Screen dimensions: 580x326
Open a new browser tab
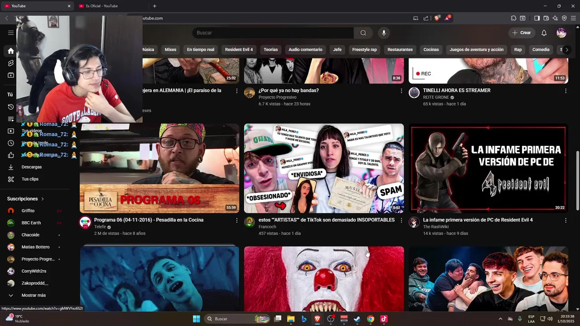click(x=155, y=6)
